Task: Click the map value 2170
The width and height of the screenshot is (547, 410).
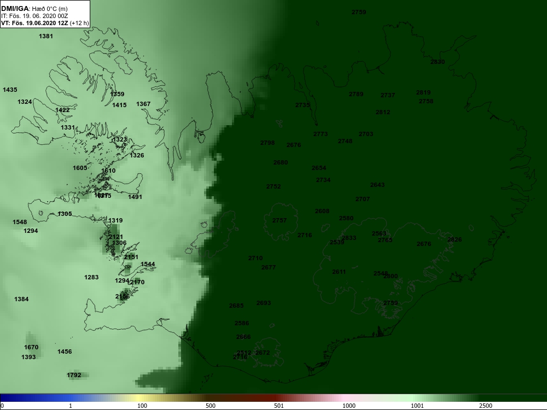Action: [137, 282]
